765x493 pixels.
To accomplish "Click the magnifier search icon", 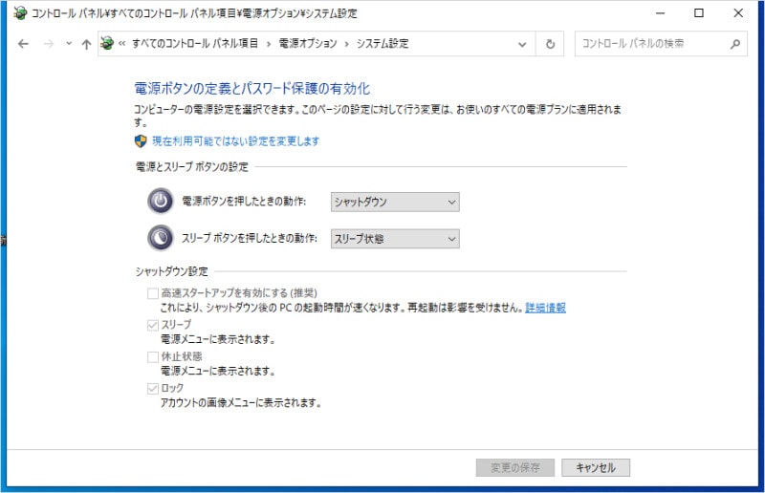I will [734, 44].
